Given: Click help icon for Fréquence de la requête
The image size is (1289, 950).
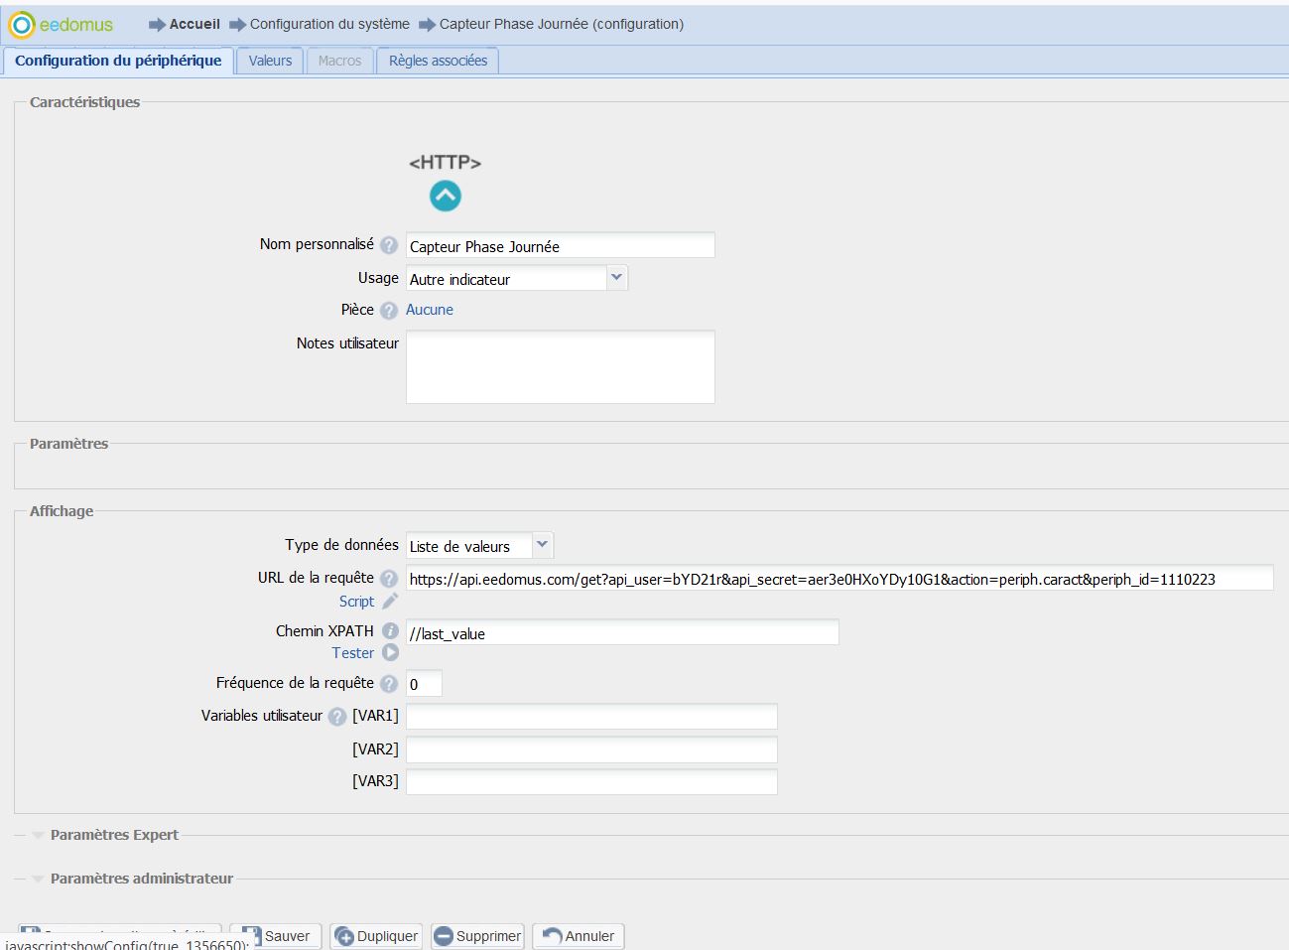Looking at the screenshot, I should point(389,684).
